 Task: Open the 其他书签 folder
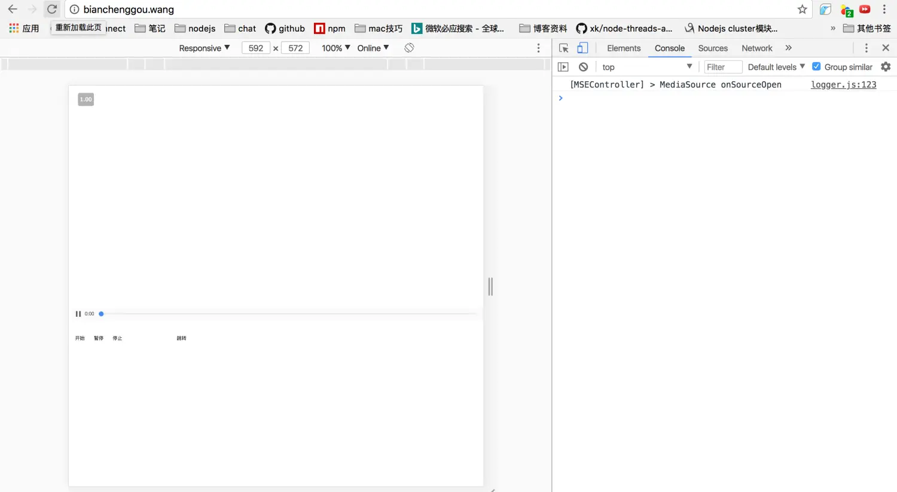pyautogui.click(x=867, y=28)
